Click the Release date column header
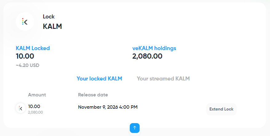This screenshot has width=270, height=136. (x=93, y=95)
